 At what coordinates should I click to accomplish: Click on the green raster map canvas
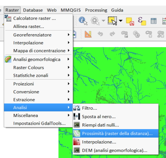tap(120, 75)
